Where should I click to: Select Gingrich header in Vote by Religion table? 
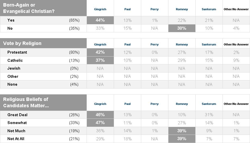(x=100, y=44)
